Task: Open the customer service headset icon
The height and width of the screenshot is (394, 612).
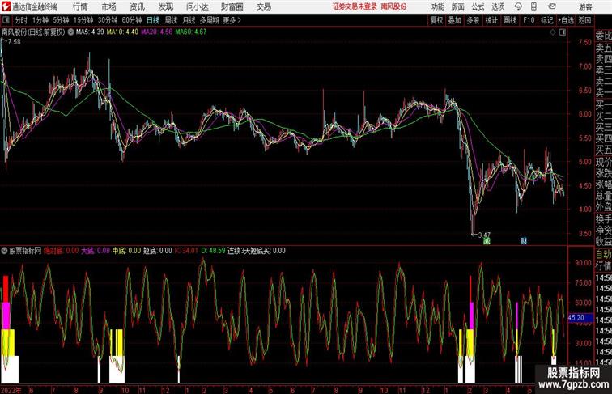Action: click(x=518, y=6)
